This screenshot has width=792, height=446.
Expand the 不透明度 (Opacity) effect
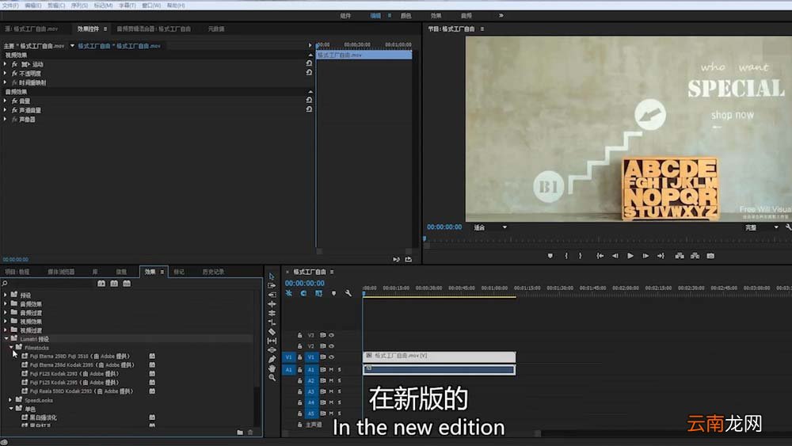(x=5, y=73)
